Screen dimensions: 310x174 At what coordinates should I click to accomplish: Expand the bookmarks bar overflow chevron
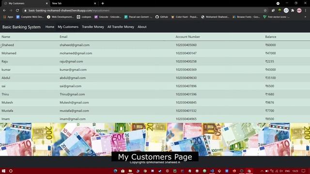305,17
